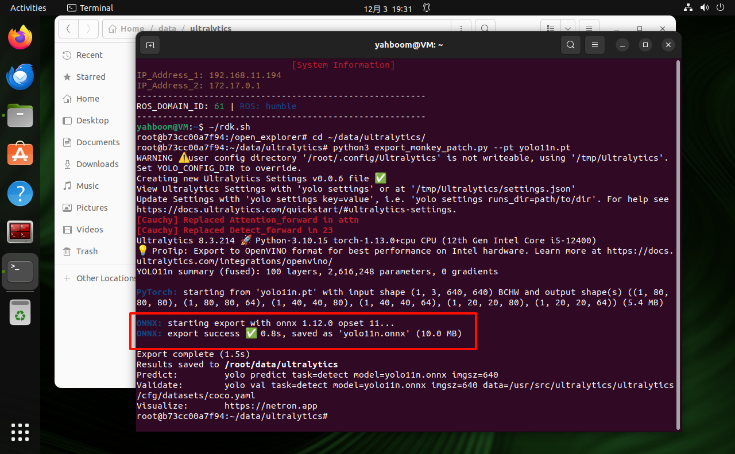Open Videos in the Files sidebar
Viewport: 735px width, 454px height.
pos(95,230)
